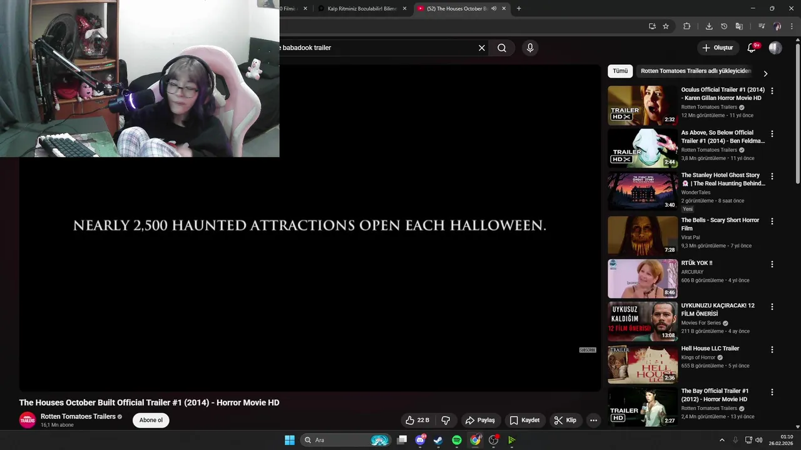Viewport: 801px width, 450px height.
Task: Select the Tümü filter chip
Action: pyautogui.click(x=620, y=71)
